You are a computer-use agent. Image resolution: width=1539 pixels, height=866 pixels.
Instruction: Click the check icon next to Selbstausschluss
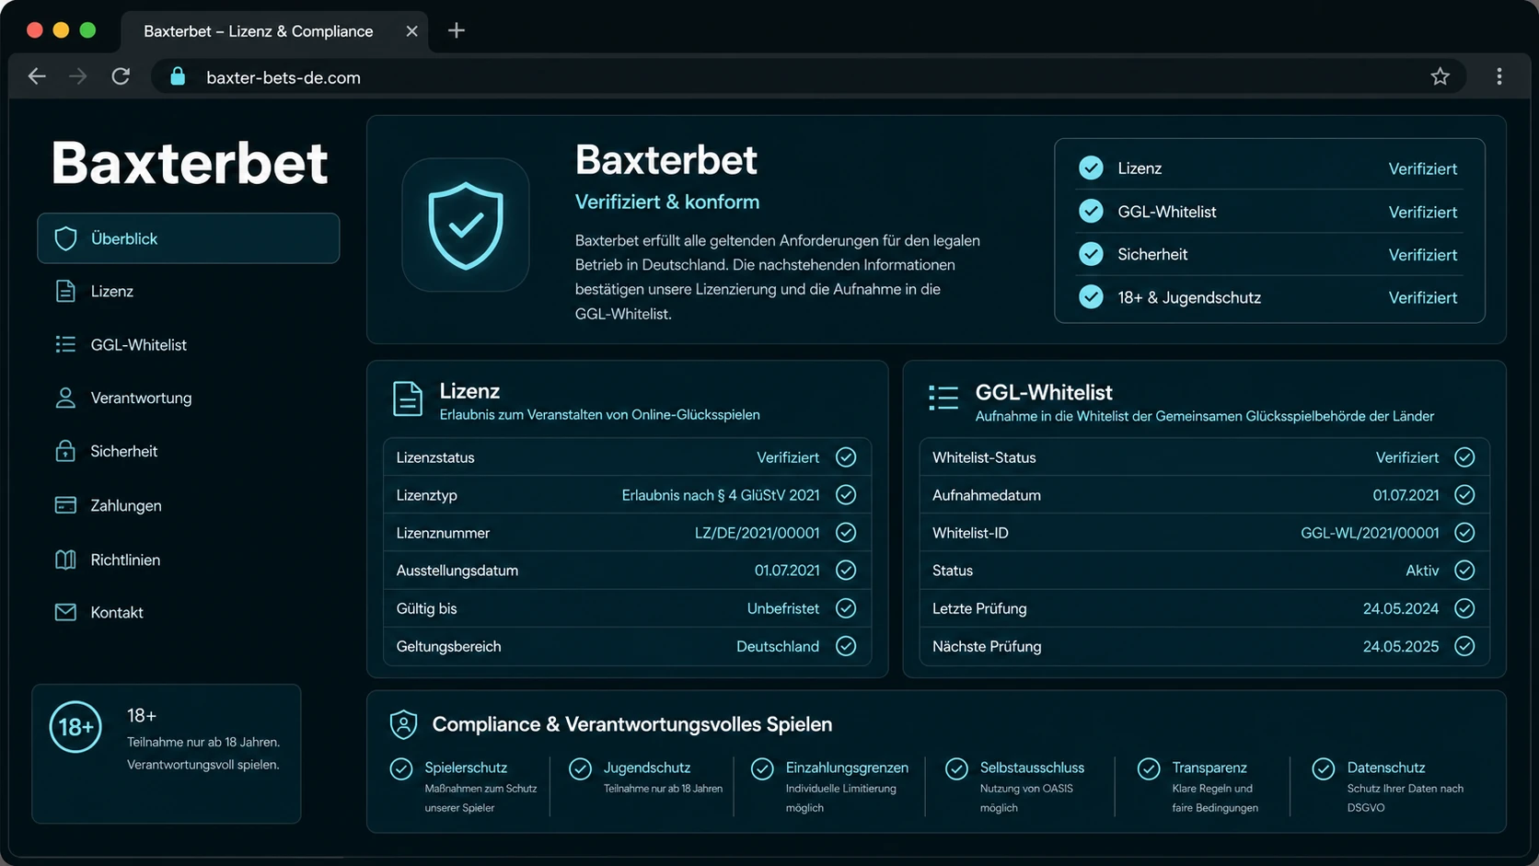pos(956,768)
